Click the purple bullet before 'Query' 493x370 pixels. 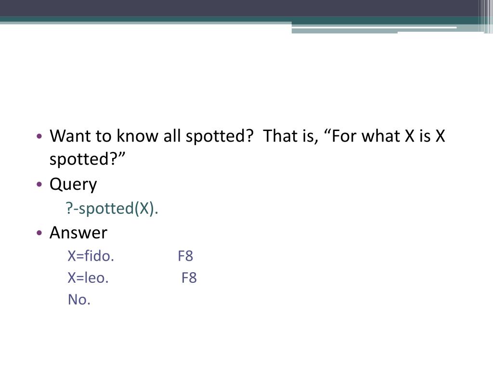point(39,184)
